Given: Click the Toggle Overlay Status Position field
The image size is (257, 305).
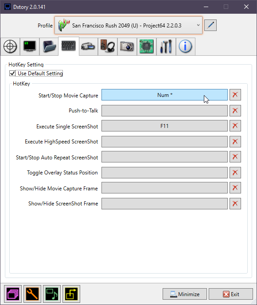Looking at the screenshot, I should [164, 173].
